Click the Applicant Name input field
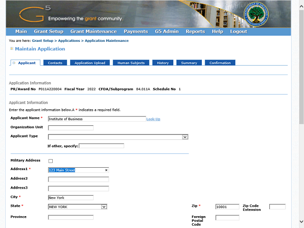 (x=97, y=119)
